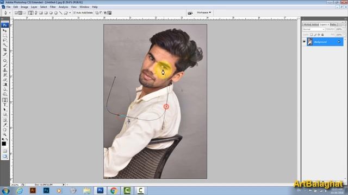Select the Path Selection tool
The height and width of the screenshot is (195, 348).
point(4,109)
